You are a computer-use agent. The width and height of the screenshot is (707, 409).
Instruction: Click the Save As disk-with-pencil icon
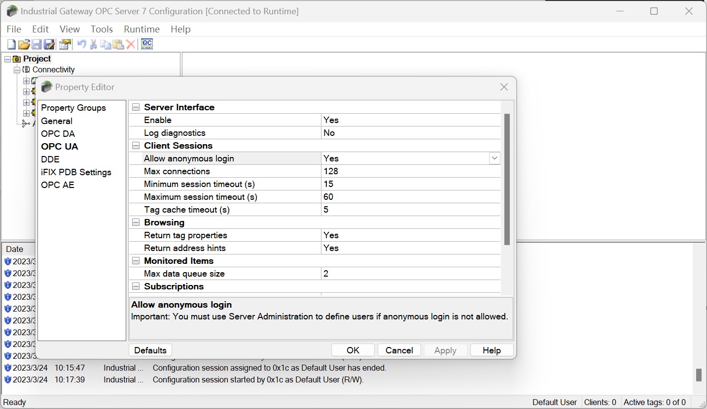pos(49,44)
